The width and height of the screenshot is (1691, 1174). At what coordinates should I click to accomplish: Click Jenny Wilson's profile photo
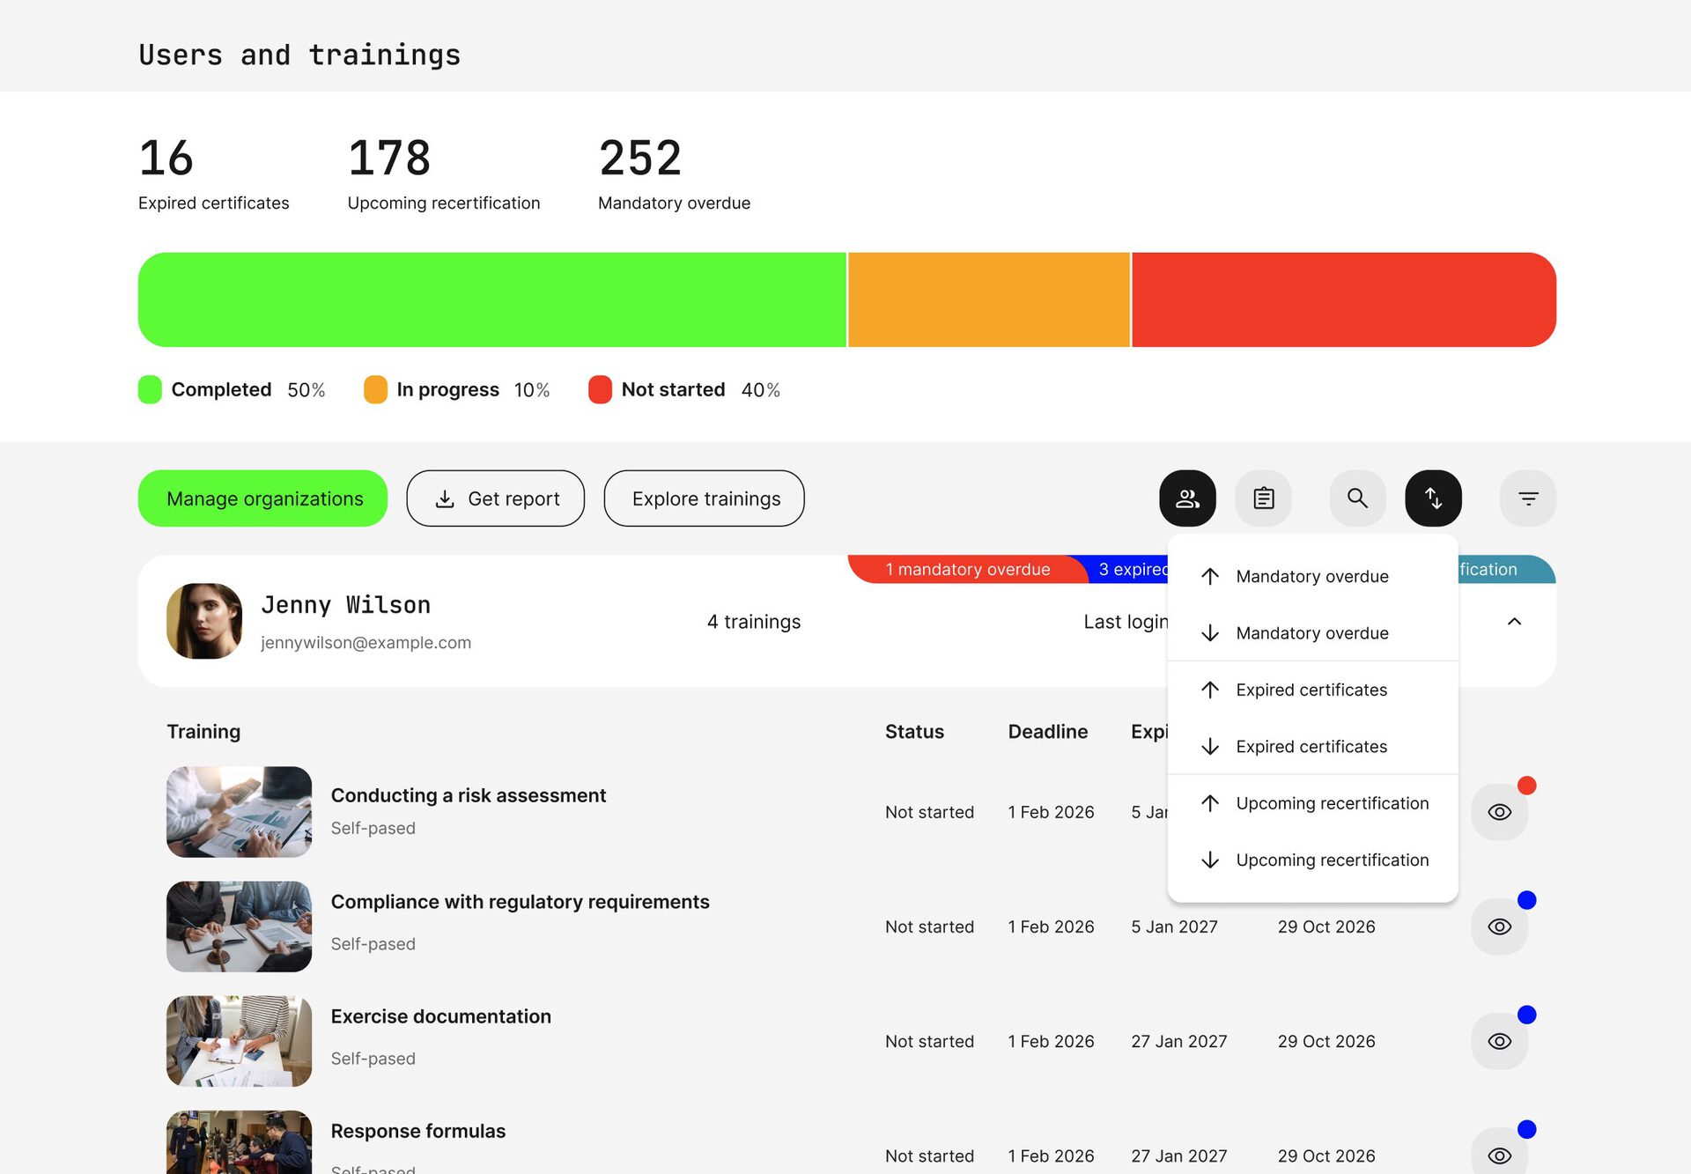tap(204, 621)
